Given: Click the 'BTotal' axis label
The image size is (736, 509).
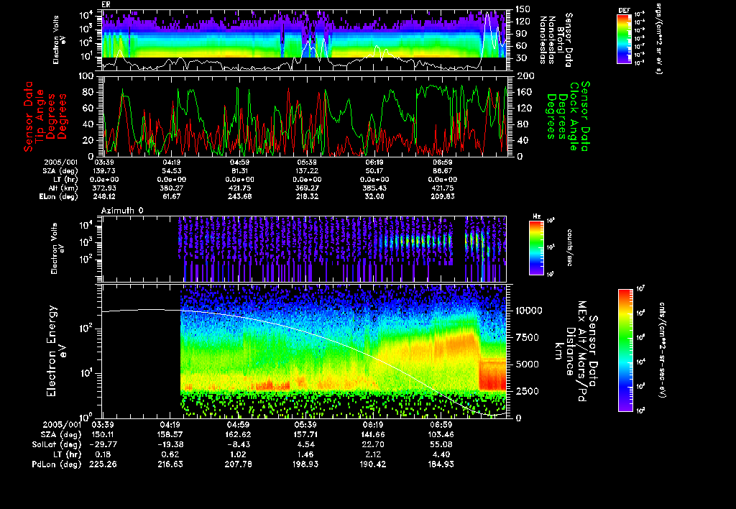Looking at the screenshot, I should click(x=560, y=40).
